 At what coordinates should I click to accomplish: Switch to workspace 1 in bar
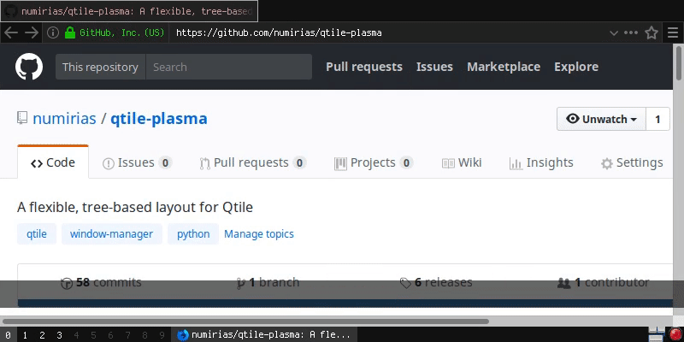pyautogui.click(x=25, y=335)
